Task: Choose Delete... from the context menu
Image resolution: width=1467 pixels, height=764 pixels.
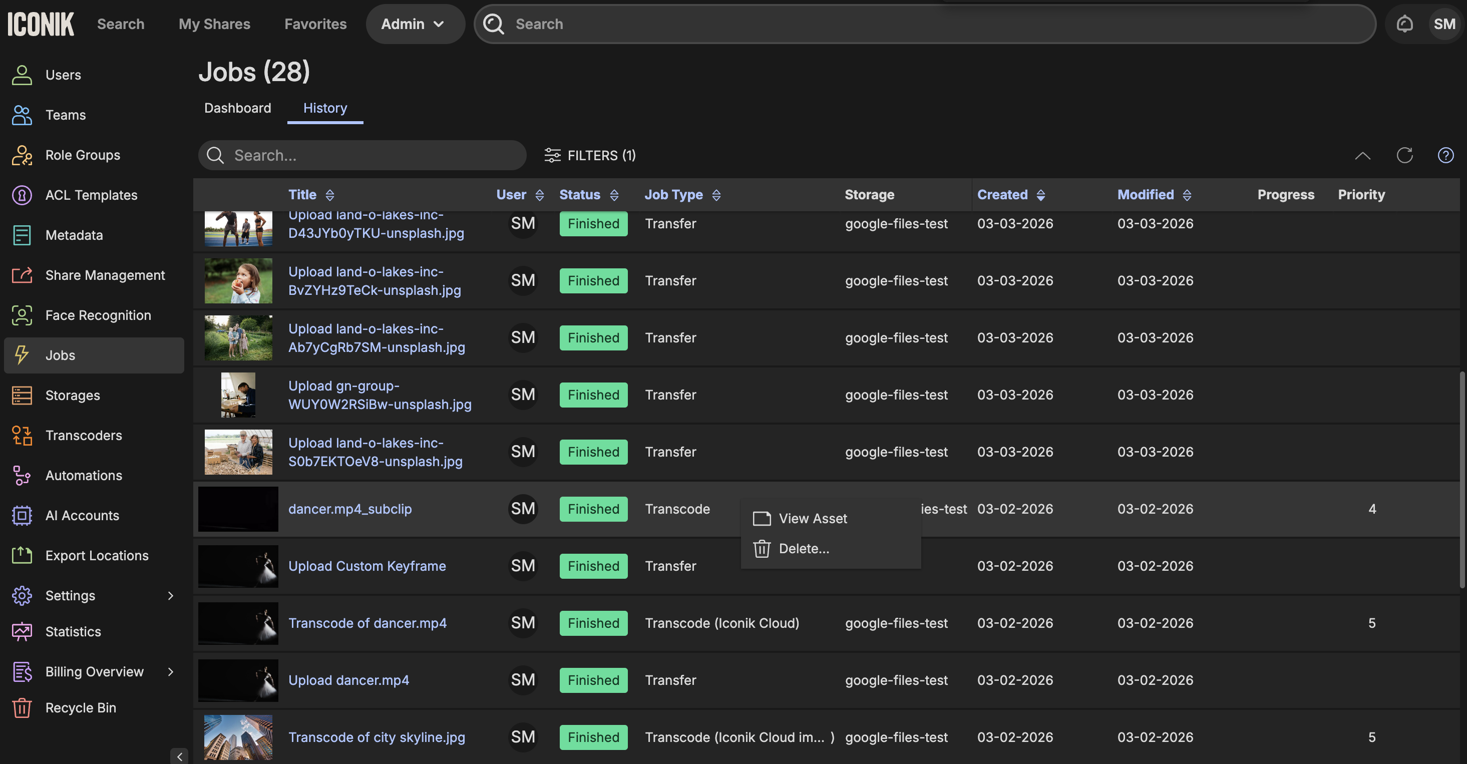Action: coord(803,549)
